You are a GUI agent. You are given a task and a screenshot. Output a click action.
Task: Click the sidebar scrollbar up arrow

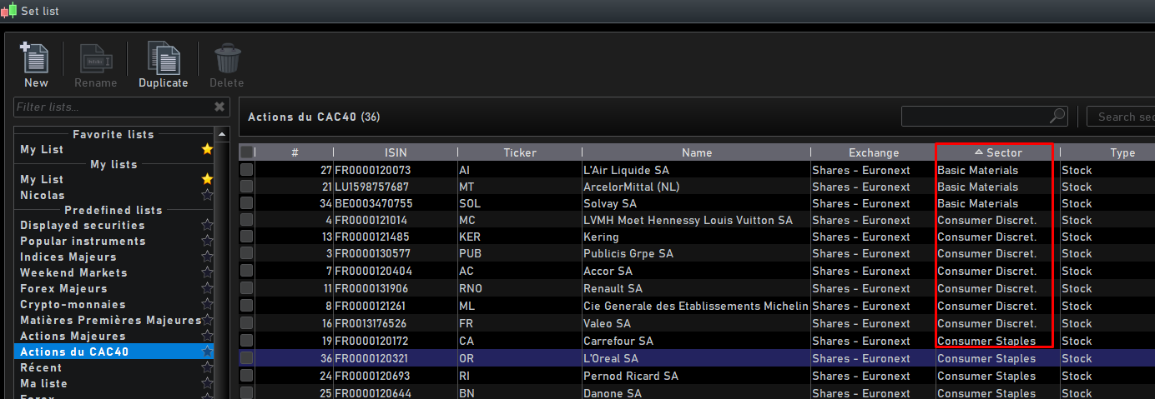222,134
